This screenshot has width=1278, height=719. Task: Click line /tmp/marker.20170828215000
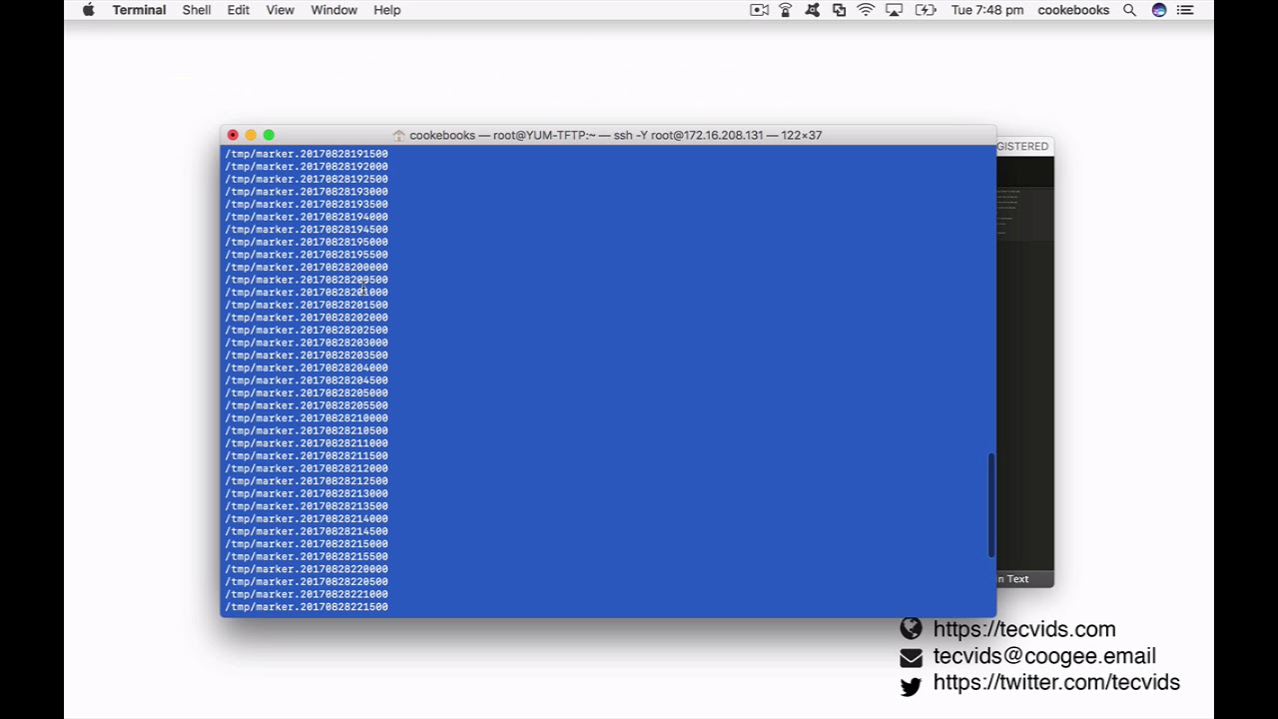point(307,544)
